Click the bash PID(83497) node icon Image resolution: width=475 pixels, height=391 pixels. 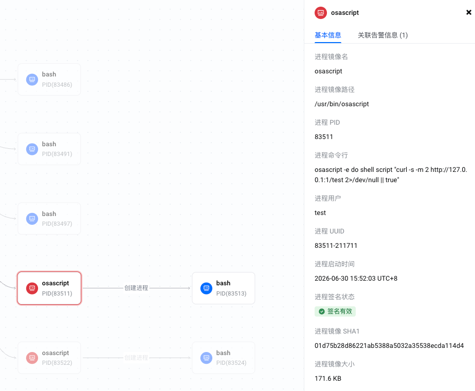pos(32,219)
